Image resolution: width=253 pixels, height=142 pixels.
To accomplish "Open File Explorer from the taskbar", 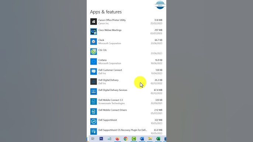I will coord(150,139).
